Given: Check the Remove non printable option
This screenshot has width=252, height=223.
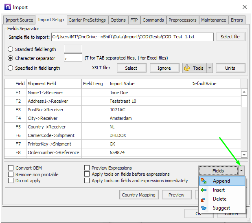Looking at the screenshot, I should coord(11,174).
